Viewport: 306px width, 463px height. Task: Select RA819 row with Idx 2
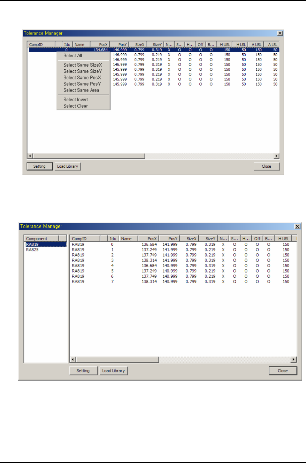click(183, 255)
